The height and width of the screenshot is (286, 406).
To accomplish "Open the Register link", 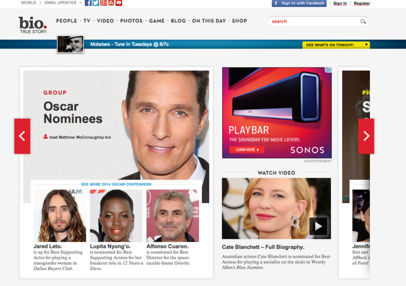I will tap(362, 3).
